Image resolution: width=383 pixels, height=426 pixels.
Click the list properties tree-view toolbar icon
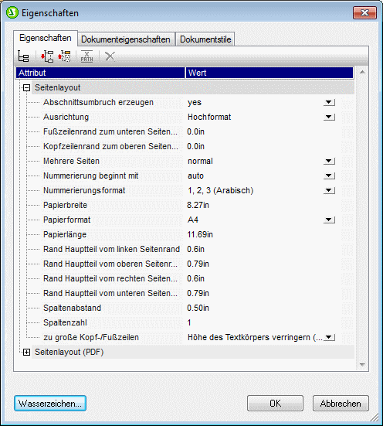[x=23, y=56]
